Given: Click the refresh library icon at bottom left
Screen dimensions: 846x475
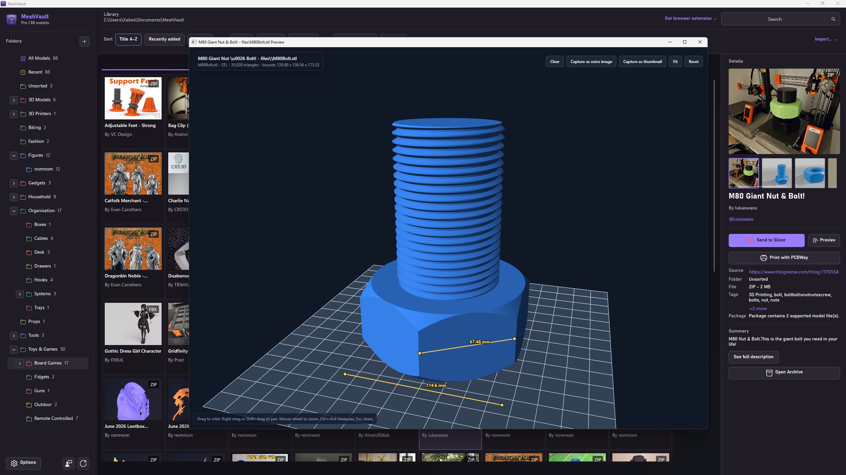Looking at the screenshot, I should (83, 463).
